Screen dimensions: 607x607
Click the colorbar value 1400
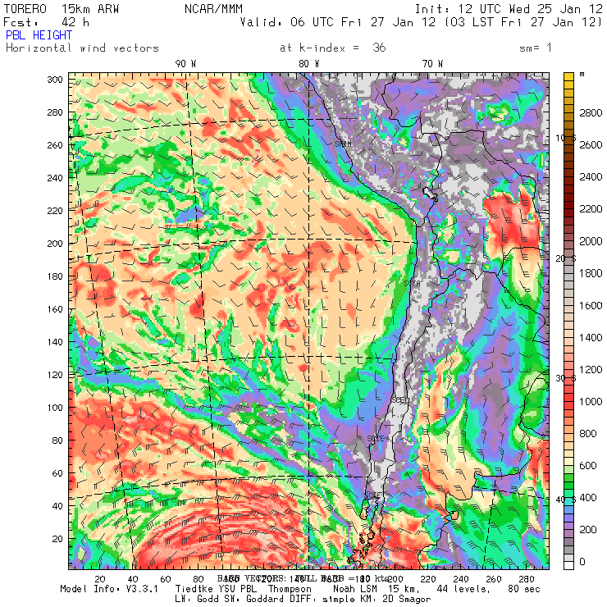tap(591, 338)
